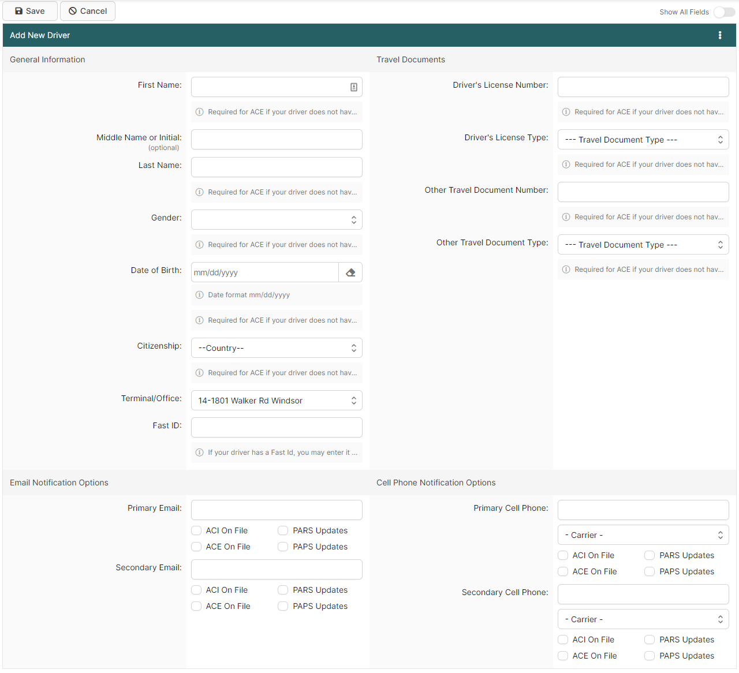Click info icon under Other Travel Document Type

point(566,270)
